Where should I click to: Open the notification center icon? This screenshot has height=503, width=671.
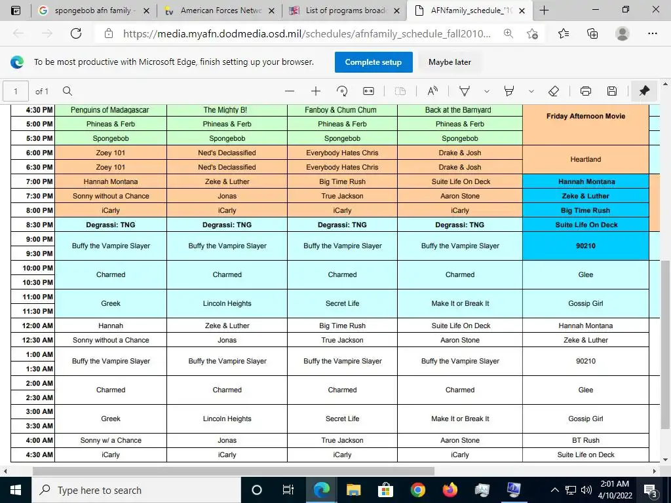coord(651,490)
